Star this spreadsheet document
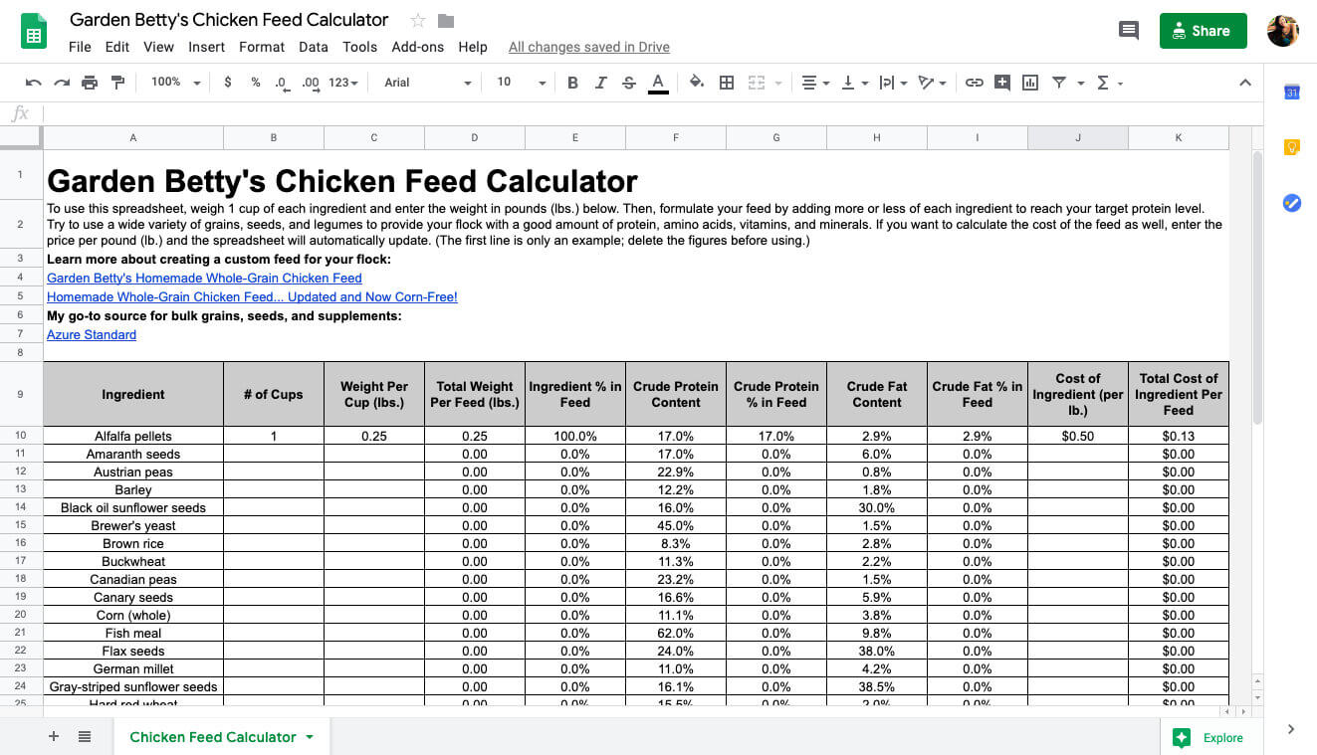 click(x=418, y=21)
